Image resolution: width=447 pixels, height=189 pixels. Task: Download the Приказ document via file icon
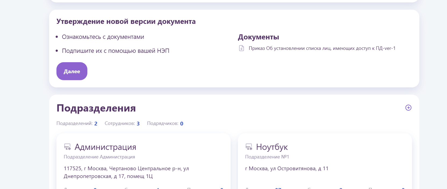[x=241, y=48]
